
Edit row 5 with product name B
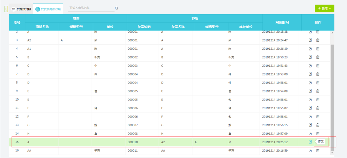pos(310,57)
